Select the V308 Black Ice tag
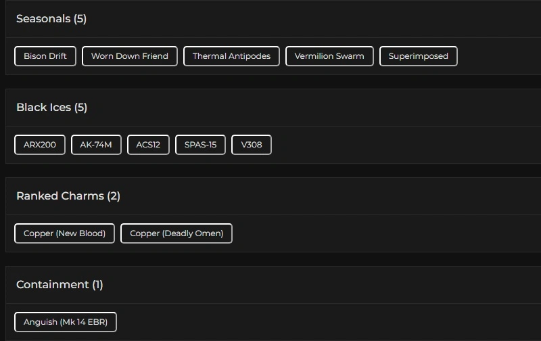The width and height of the screenshot is (541, 341). (252, 145)
